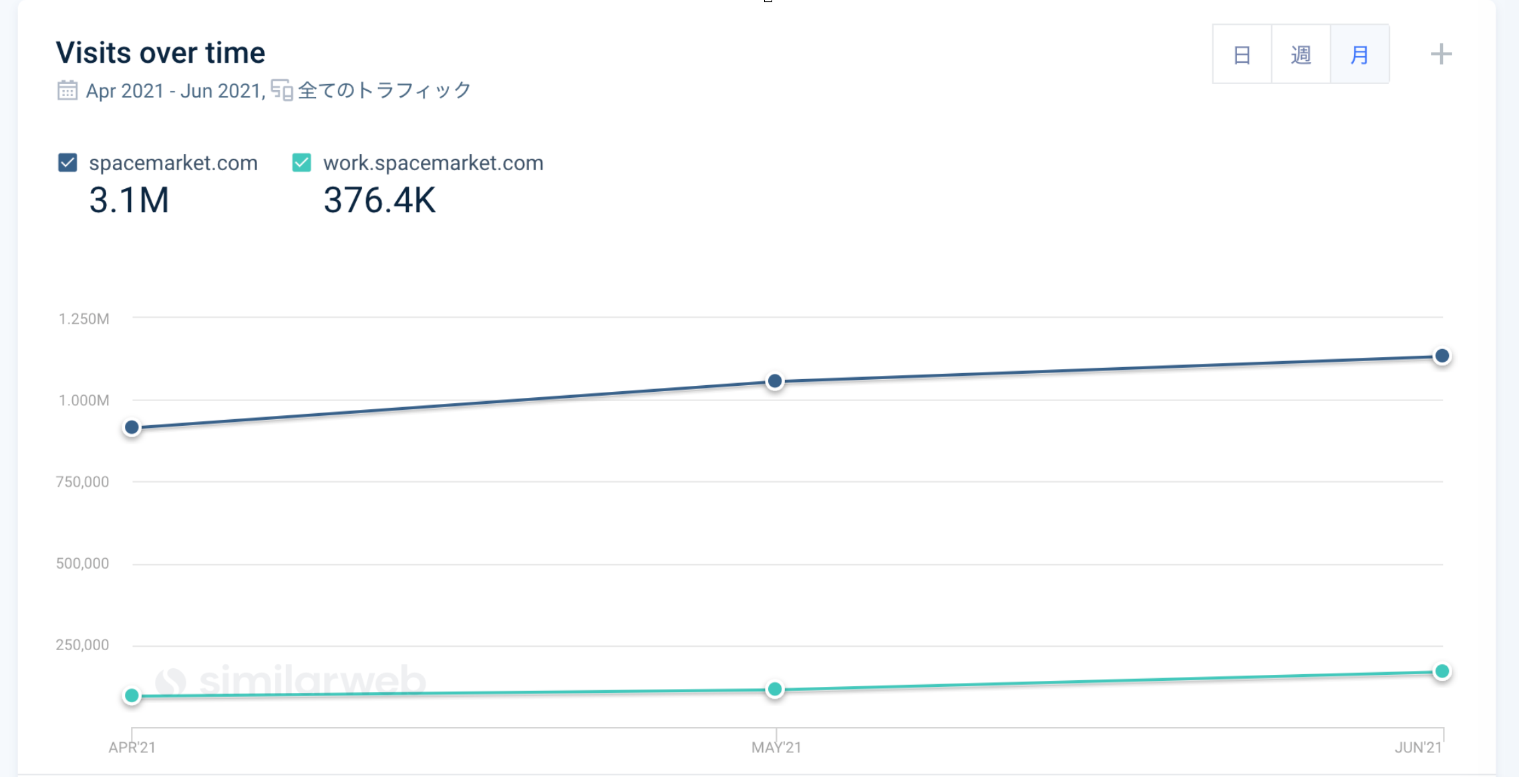This screenshot has height=777, width=1519.
Task: Click the 全てのトラフィック traffic label
Action: 385,91
